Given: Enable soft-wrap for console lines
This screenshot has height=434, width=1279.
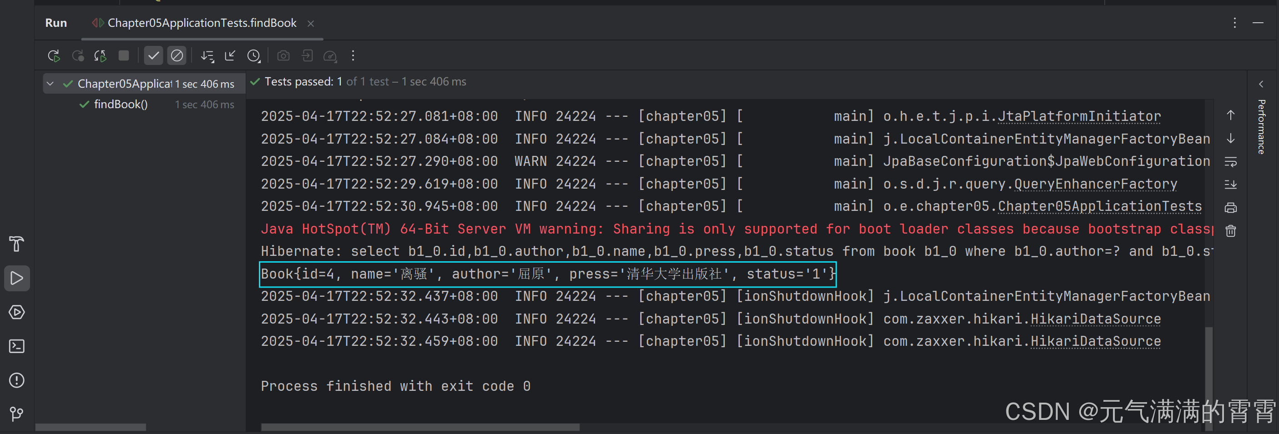Looking at the screenshot, I should pyautogui.click(x=1231, y=161).
